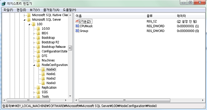Viewport: 207px width, 110px height.
Task: Open the 파일(F) menu
Action: point(8,10)
